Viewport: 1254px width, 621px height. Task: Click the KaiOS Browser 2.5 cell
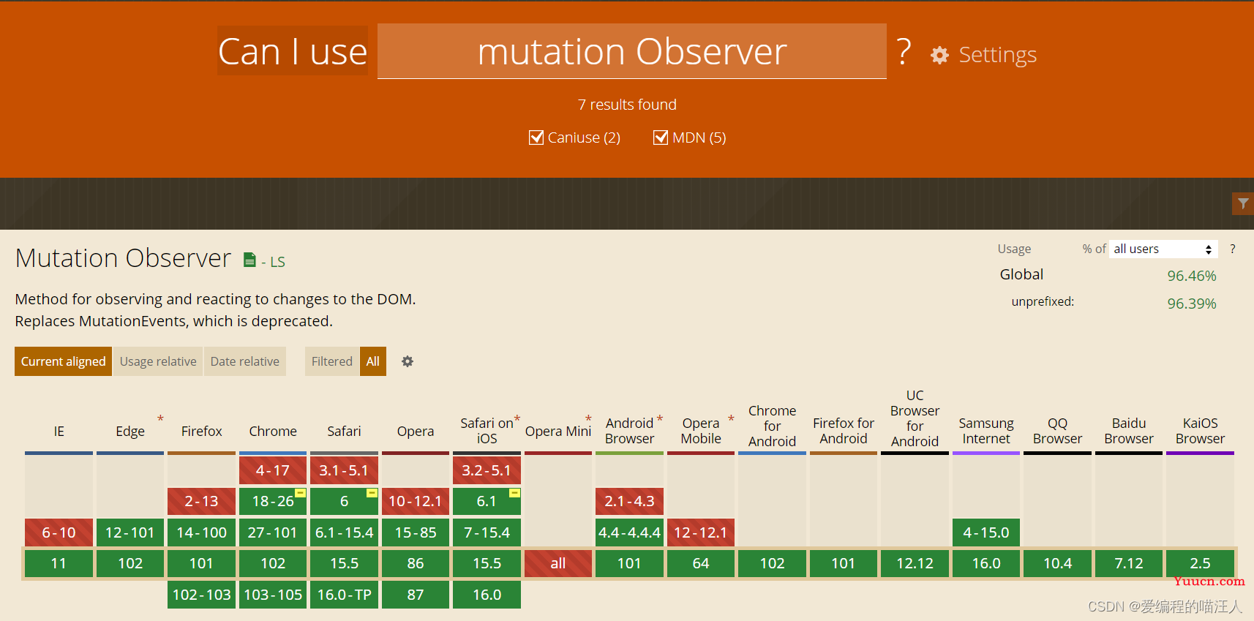pos(1200,563)
